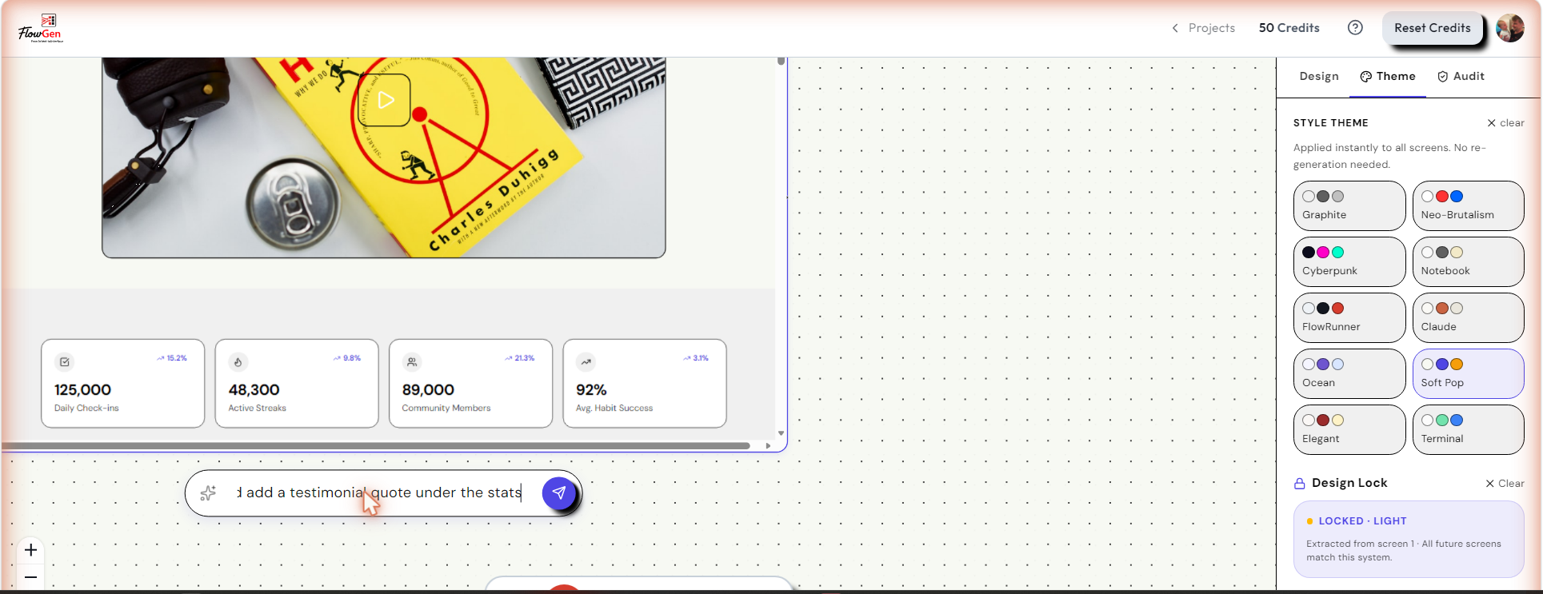Click the FlowGen logo

coord(40,29)
